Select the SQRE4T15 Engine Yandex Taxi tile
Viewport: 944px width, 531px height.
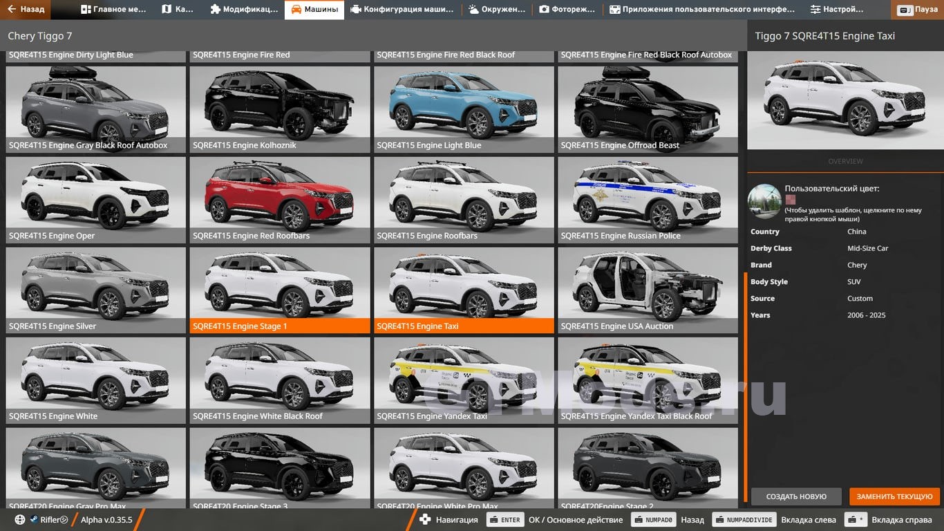464,380
